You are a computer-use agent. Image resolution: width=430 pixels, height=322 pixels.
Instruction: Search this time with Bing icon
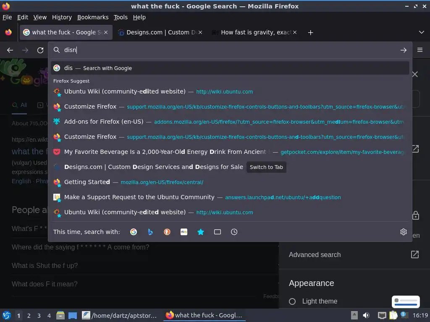(150, 232)
